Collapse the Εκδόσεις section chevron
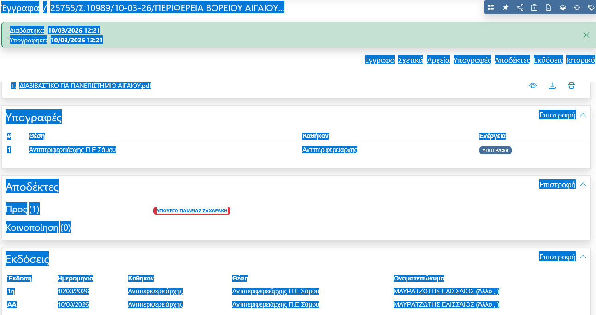This screenshot has width=596, height=315. tap(583, 257)
